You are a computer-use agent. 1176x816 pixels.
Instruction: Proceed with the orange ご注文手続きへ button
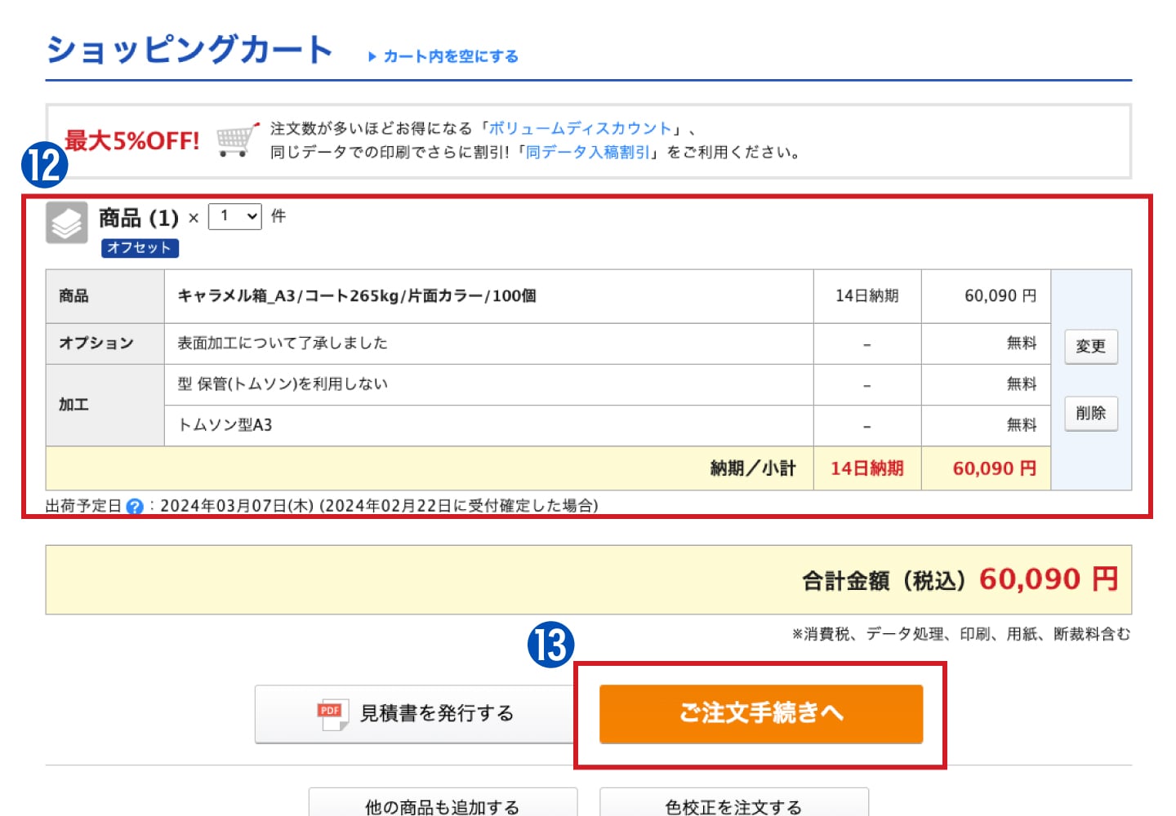tap(760, 713)
